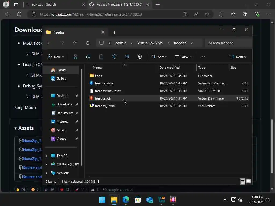
Task: Open Windows Start menu on taskbar
Action: pyautogui.click(x=102, y=200)
